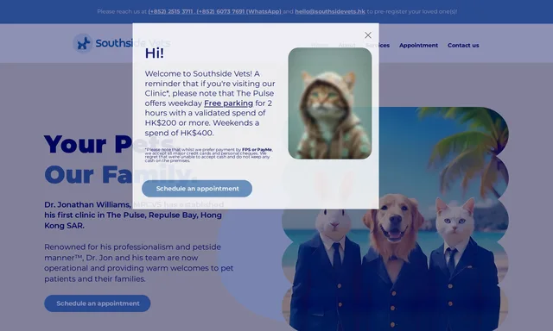Click the 'Our Family.' headline text
The image size is (553, 331).
[x=120, y=174]
